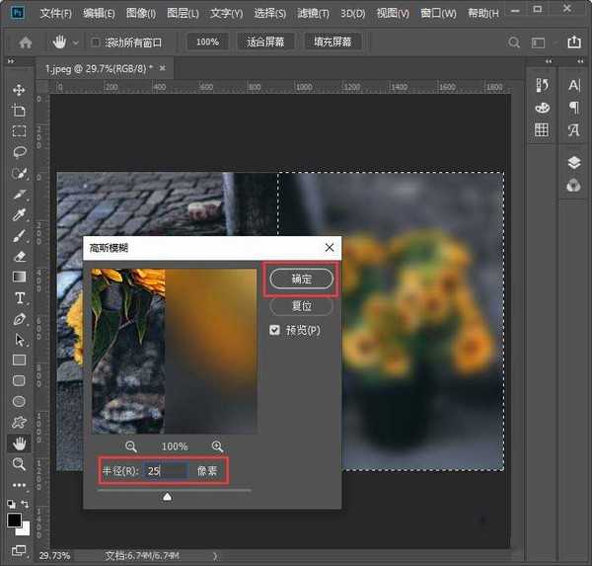Select the Horizontal Type tool

pyautogui.click(x=19, y=297)
